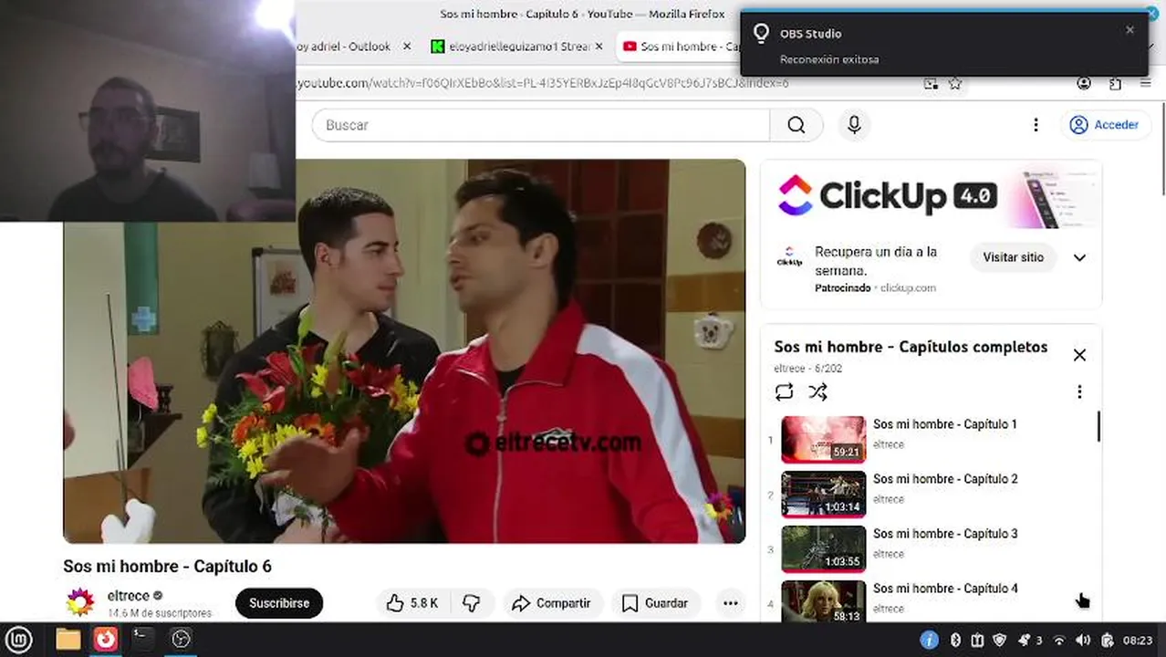Click the battery power tray icon
Viewport: 1166px width, 657px height.
coord(1107,640)
